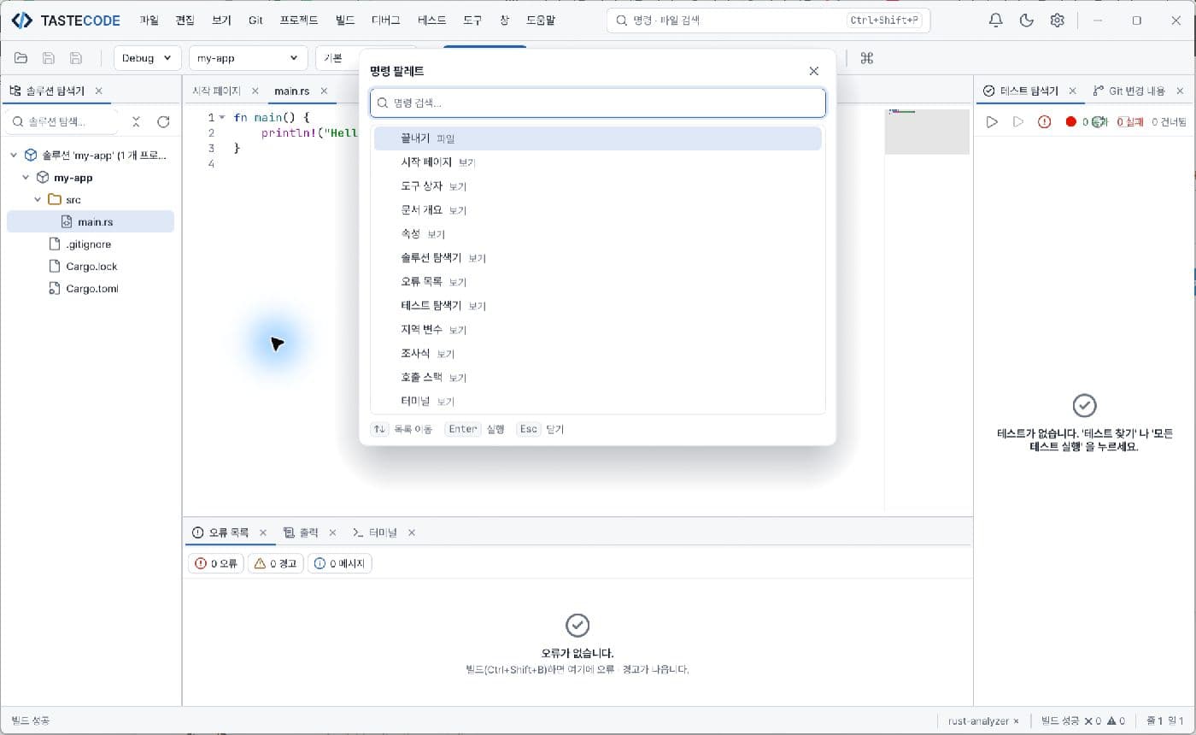Close the Git 변경 내용 tab
The image size is (1196, 735).
pyautogui.click(x=1180, y=91)
